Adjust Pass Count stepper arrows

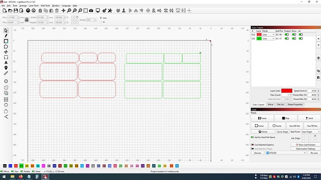pyautogui.click(x=291, y=95)
